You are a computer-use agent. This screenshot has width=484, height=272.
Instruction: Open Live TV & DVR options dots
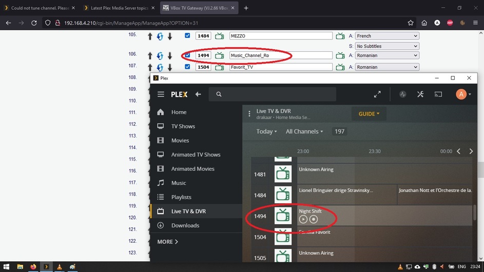[x=249, y=114]
